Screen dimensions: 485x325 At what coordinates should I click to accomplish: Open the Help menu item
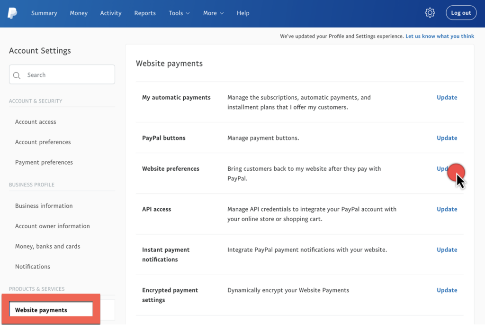tap(243, 13)
